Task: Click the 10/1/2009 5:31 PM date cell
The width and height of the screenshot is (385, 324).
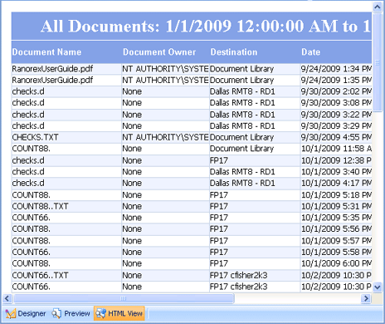Action: (x=336, y=206)
